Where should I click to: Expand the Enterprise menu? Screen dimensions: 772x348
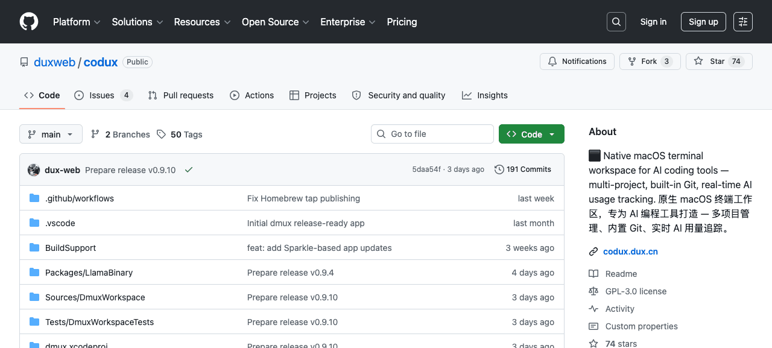pos(348,22)
